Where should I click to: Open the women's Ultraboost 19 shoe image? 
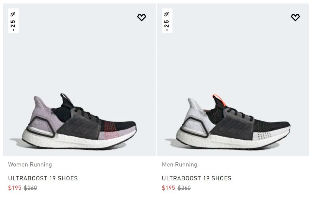coord(79,121)
